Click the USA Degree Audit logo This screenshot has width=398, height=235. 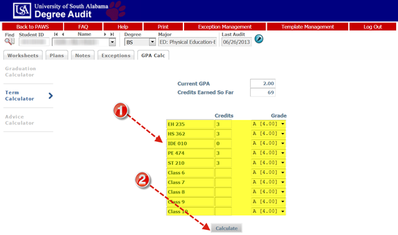[x=22, y=11]
